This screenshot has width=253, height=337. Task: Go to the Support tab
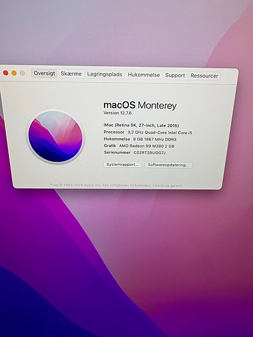175,76
